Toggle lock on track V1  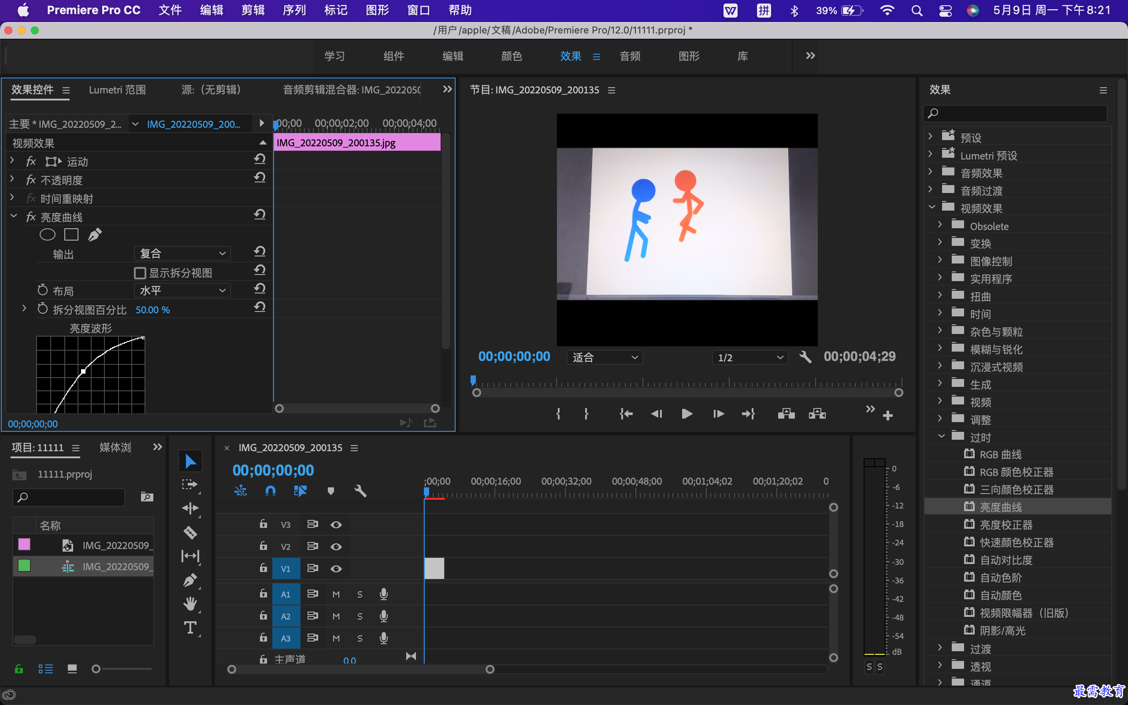tap(263, 568)
